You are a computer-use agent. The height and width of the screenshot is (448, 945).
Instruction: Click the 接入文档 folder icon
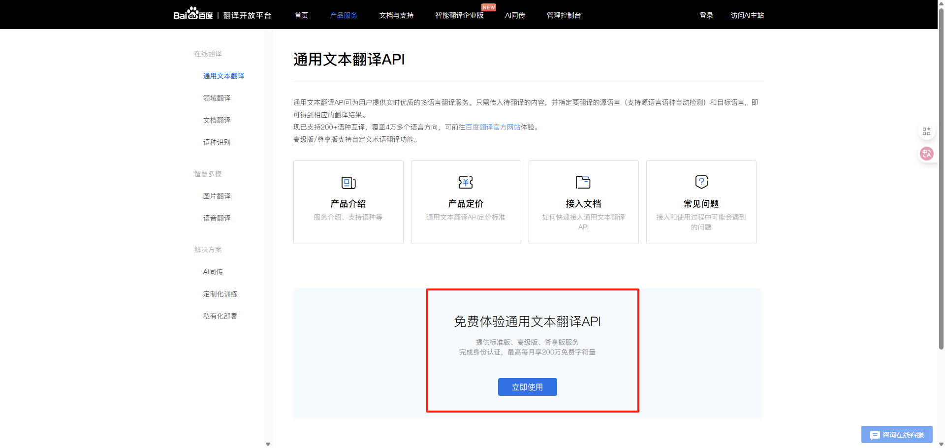coord(583,182)
